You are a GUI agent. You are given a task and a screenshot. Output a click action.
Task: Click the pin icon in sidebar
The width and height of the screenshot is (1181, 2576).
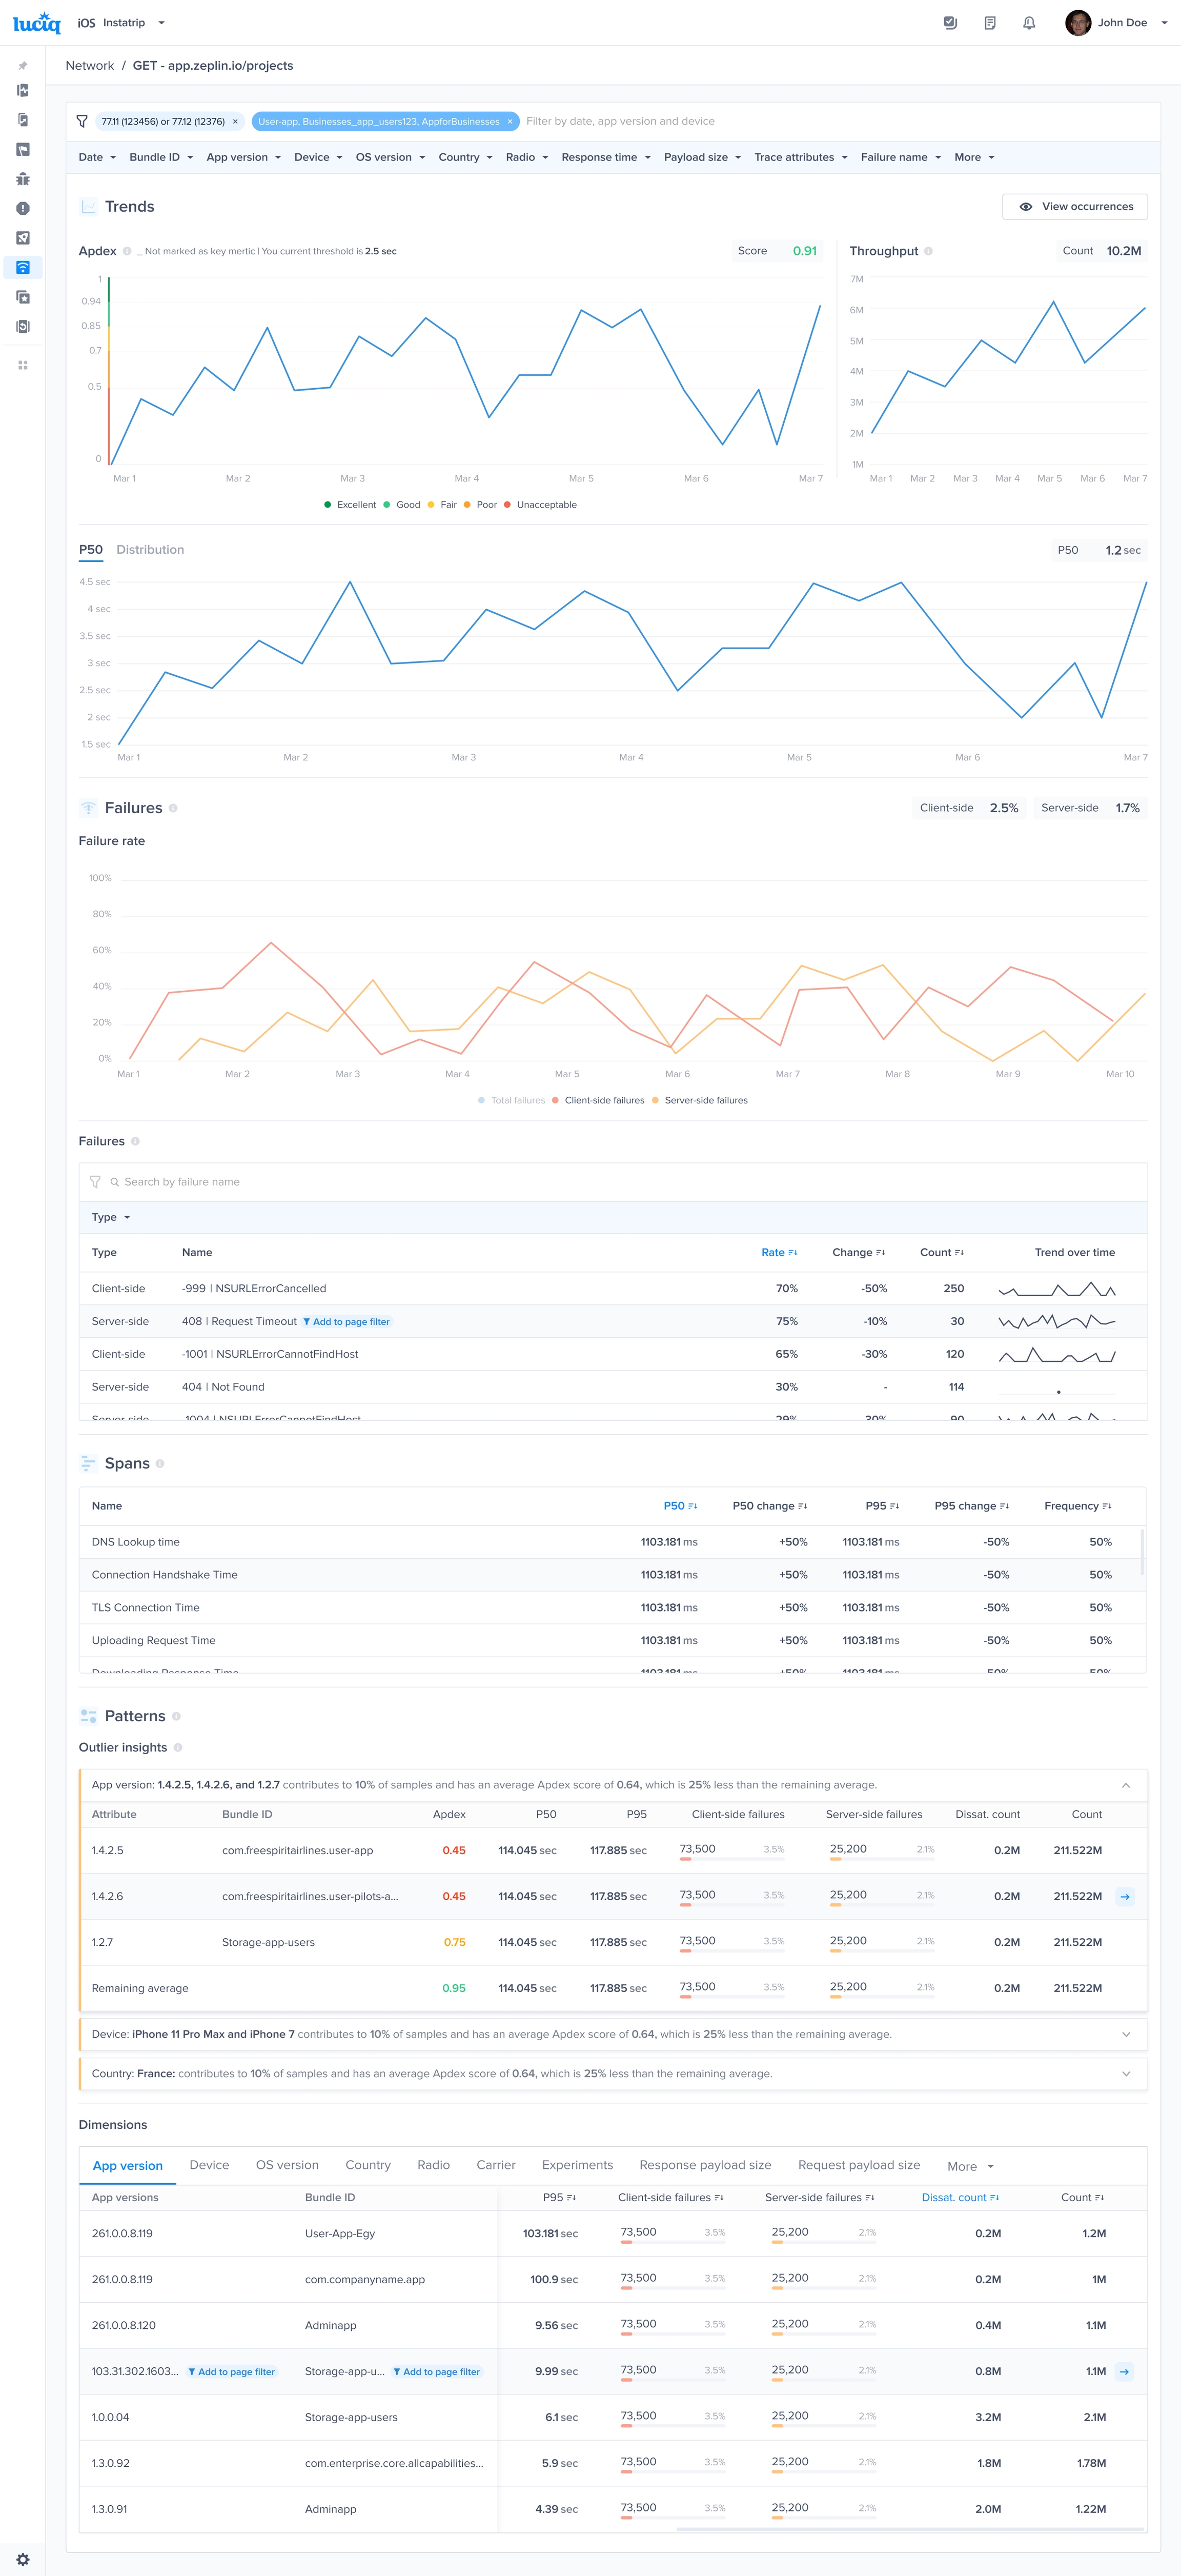pos(22,66)
